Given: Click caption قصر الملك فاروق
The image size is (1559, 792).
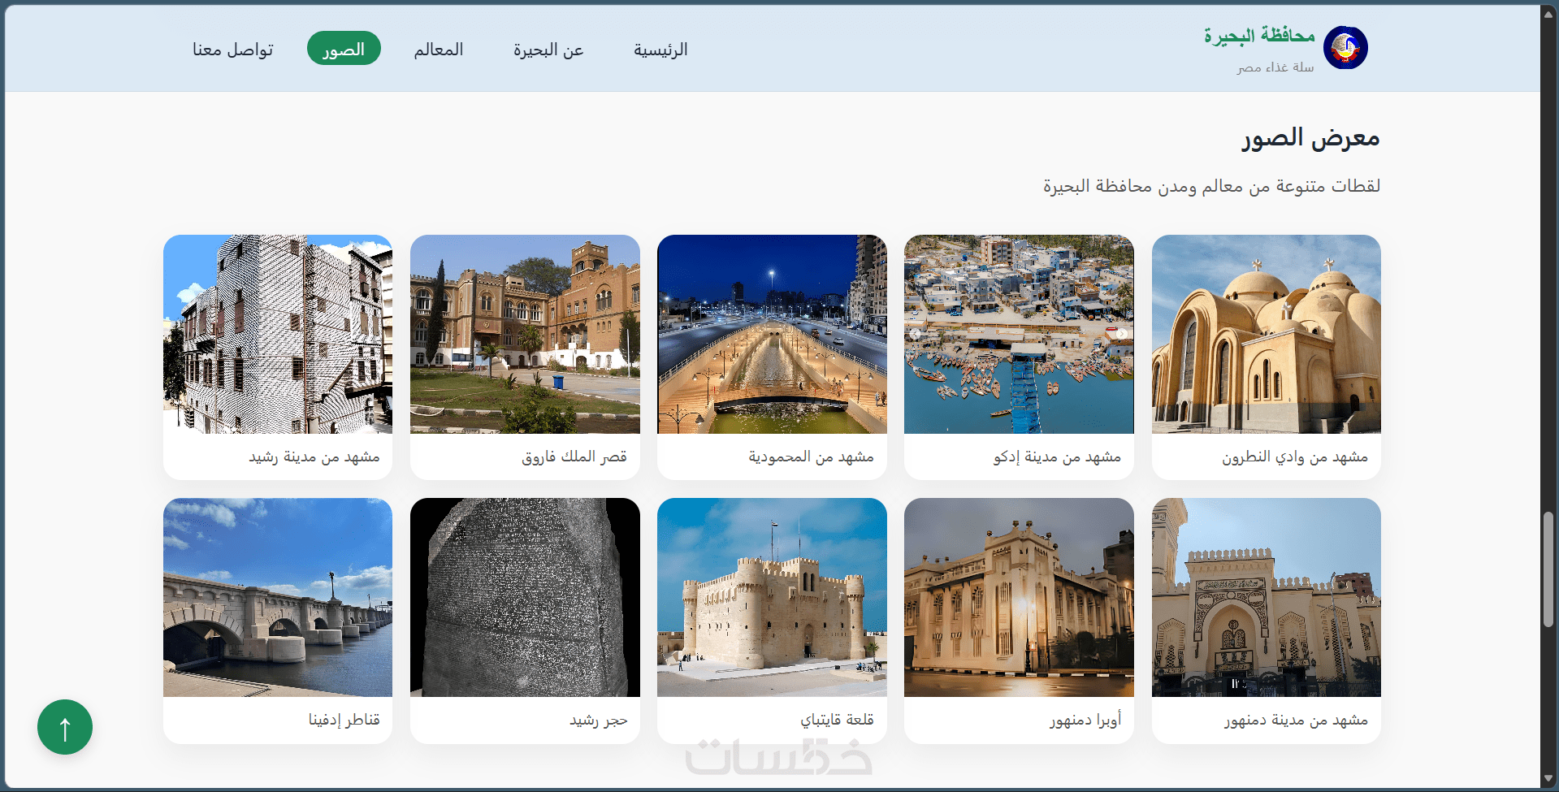Looking at the screenshot, I should click(x=574, y=457).
